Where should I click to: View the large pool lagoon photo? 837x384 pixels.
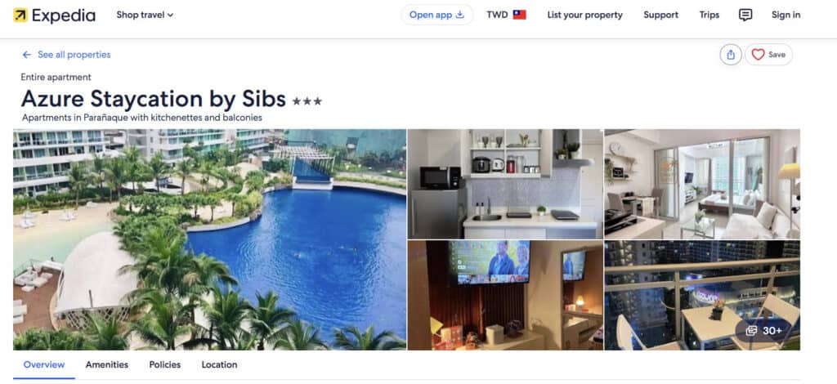point(210,239)
